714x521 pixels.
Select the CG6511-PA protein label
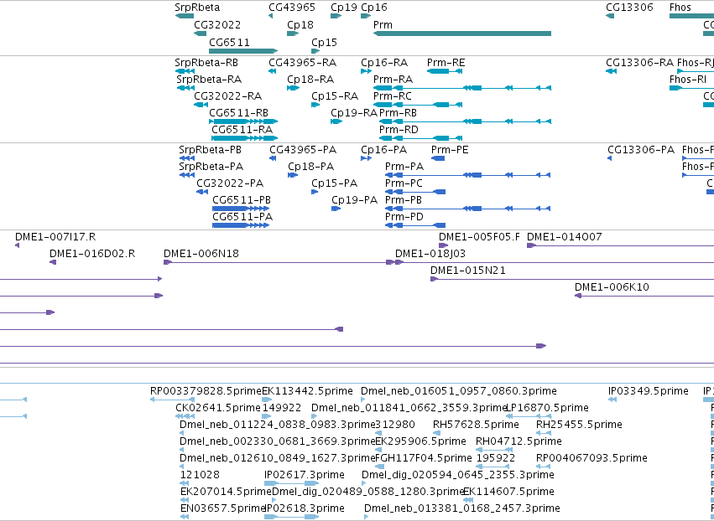(x=242, y=217)
